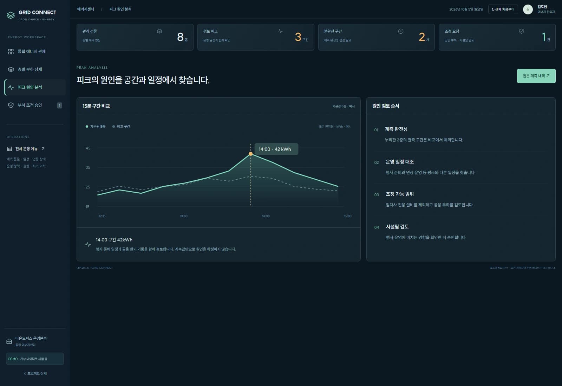Click the 불완전 구간 value 2

pyautogui.click(x=422, y=37)
